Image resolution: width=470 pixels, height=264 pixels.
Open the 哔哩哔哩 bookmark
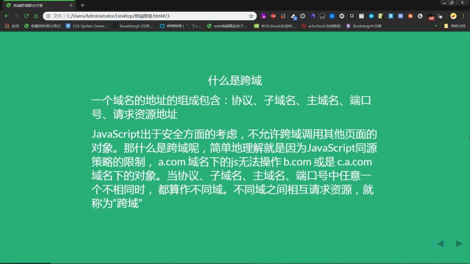tap(180, 26)
